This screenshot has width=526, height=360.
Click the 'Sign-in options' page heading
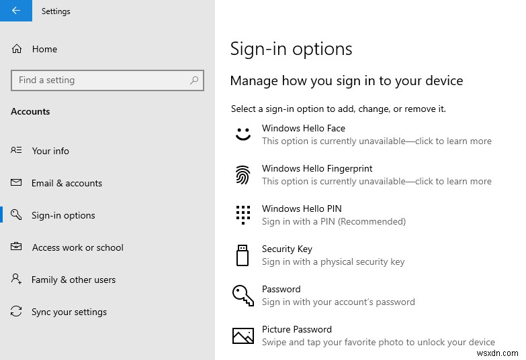[x=291, y=50]
